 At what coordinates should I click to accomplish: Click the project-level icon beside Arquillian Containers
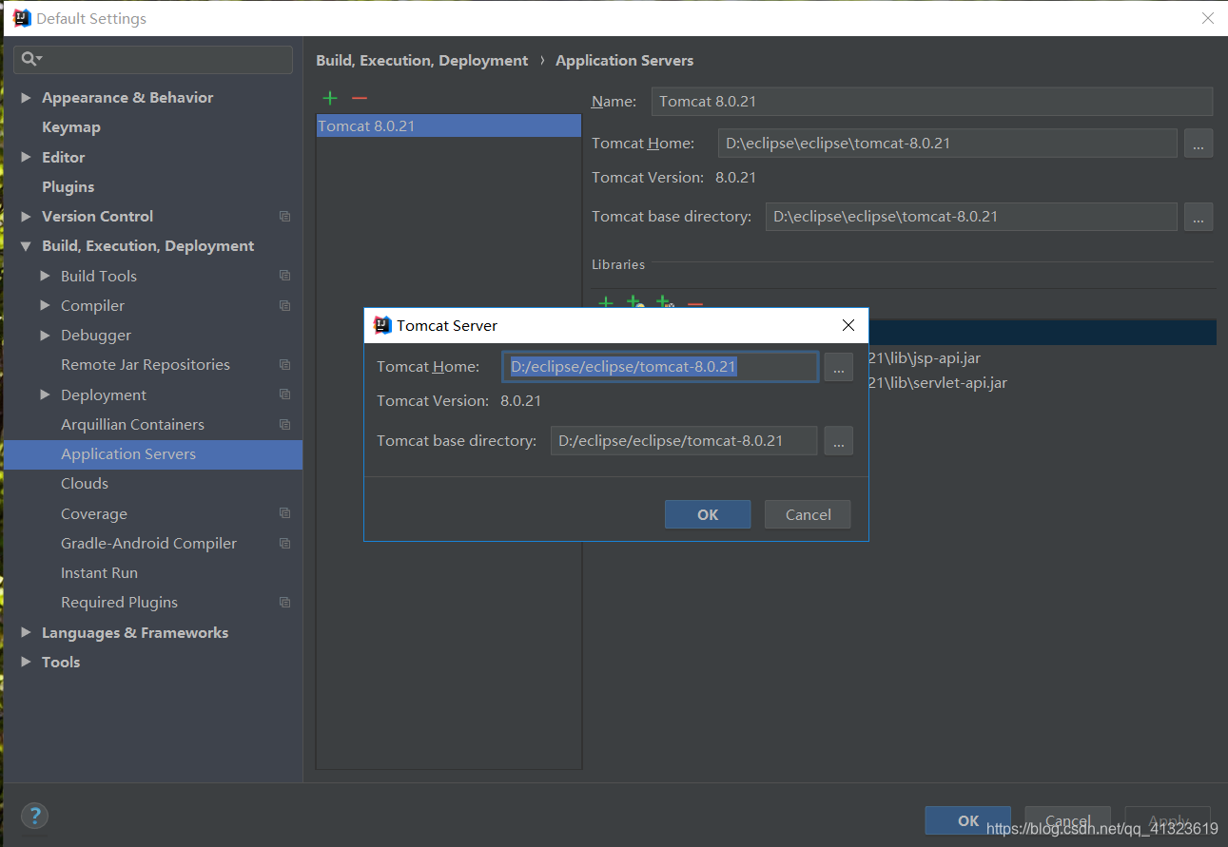284,424
